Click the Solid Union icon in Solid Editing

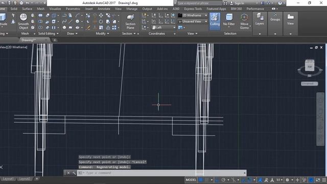[40, 15]
